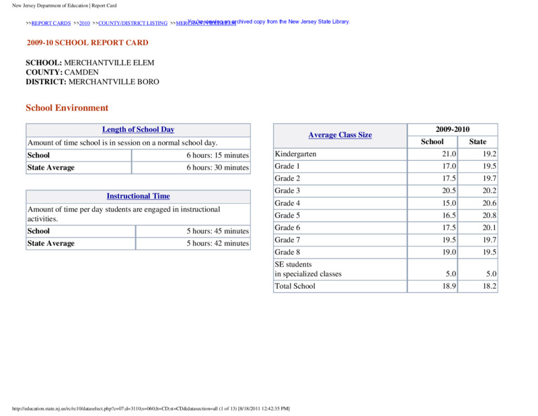Select the 'school is in session' description text
The image size is (538, 416).
(122, 143)
